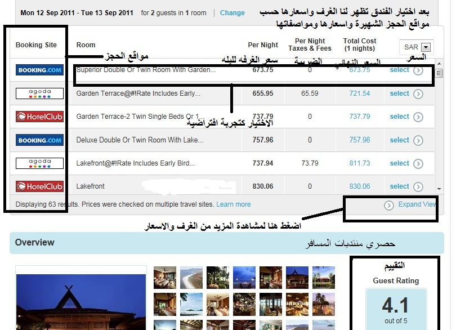The width and height of the screenshot is (465, 330).
Task: Click the HotelClub logo for Lakefront row
Action: (39, 186)
